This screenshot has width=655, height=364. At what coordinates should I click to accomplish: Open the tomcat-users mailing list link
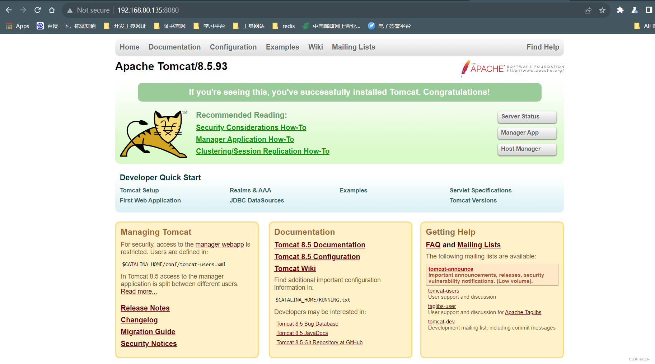[444, 291]
